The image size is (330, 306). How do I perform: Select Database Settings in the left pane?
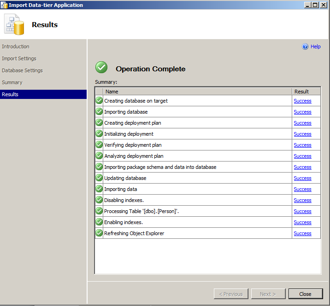[x=22, y=70]
